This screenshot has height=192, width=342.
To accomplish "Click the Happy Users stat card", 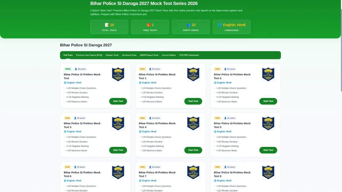I will (x=191, y=27).
